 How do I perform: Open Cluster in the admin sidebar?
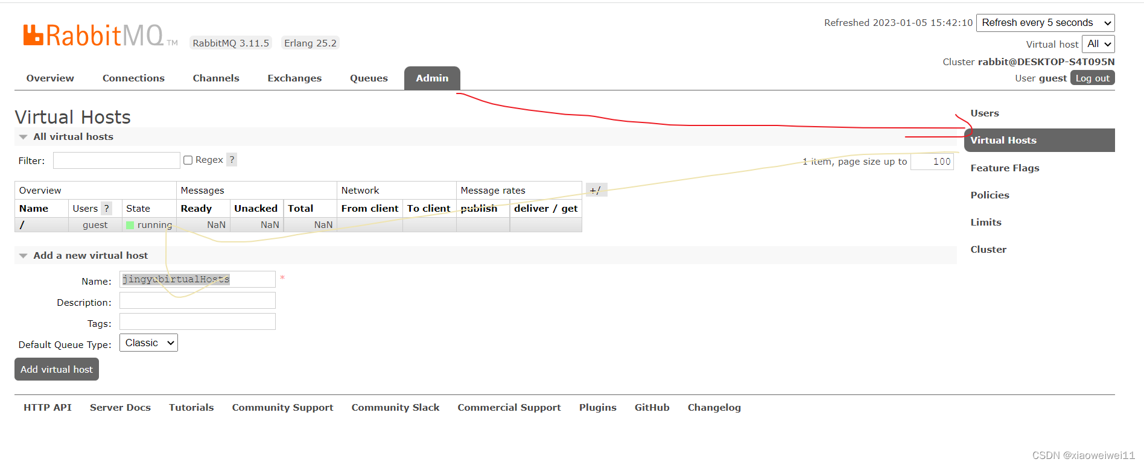(988, 250)
